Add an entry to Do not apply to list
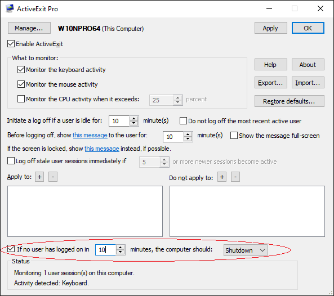Image resolution: width=334 pixels, height=296 pixels. coord(222,177)
